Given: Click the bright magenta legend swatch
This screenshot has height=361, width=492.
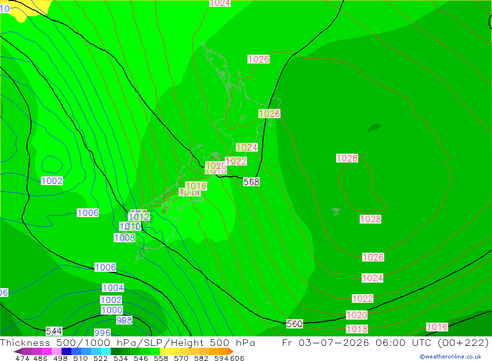Looking at the screenshot, I should pos(47,351).
